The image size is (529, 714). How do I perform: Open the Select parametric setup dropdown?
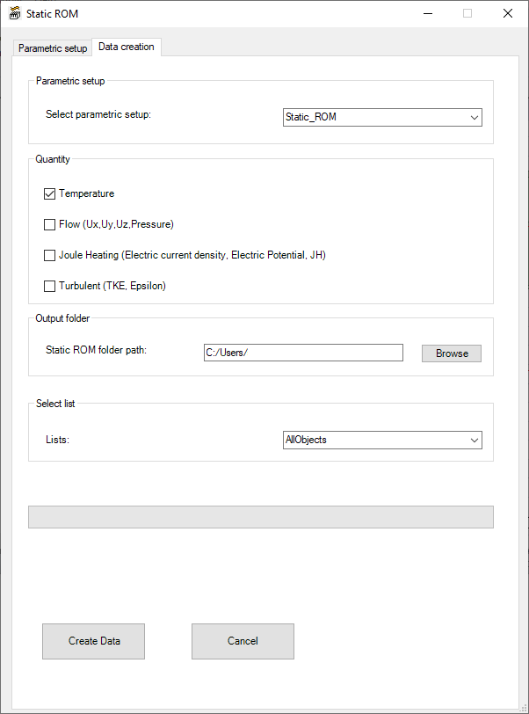381,117
